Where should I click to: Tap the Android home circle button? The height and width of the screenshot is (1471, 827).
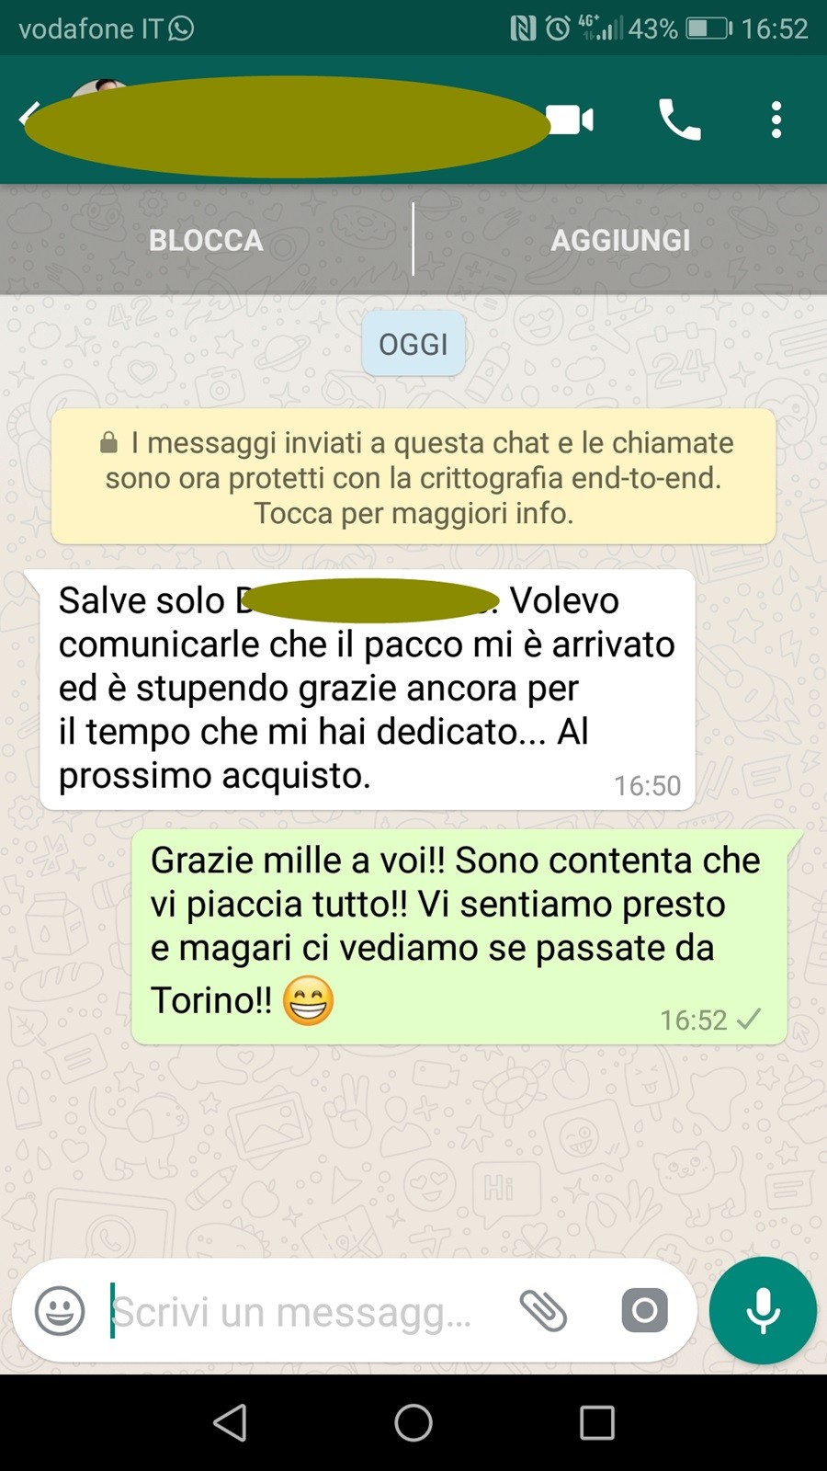[413, 1422]
